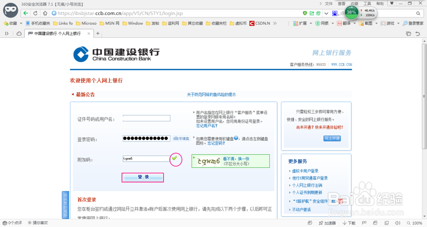Click the tqwm6 captcha image
The width and height of the screenshot is (427, 227).
[208, 161]
